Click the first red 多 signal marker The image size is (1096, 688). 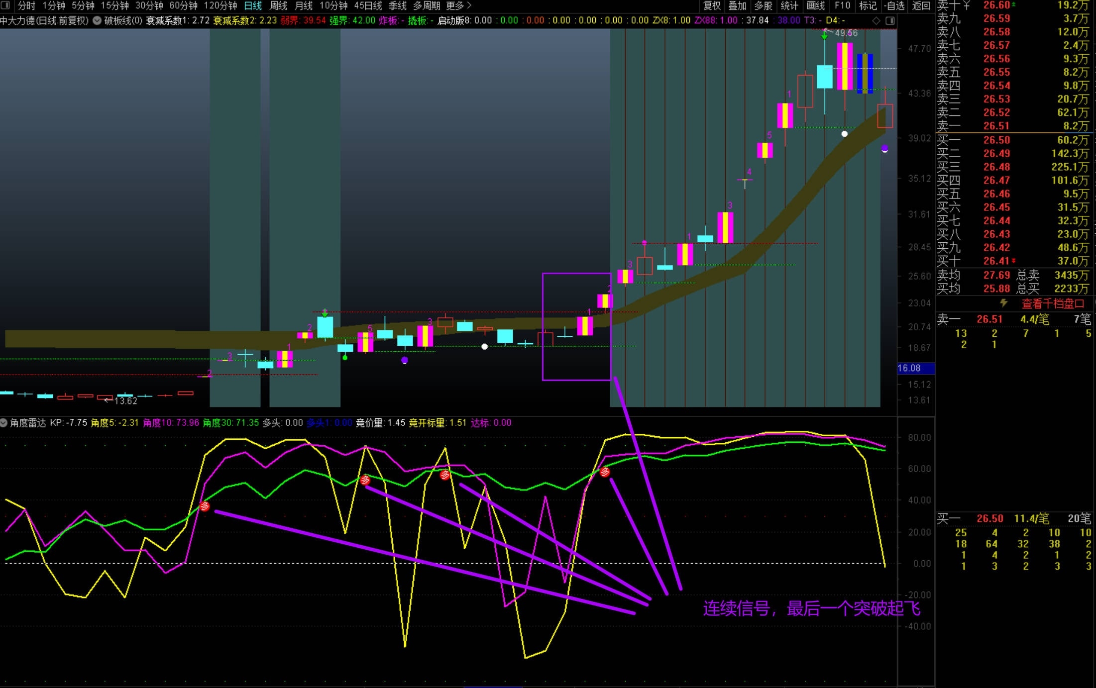point(205,506)
